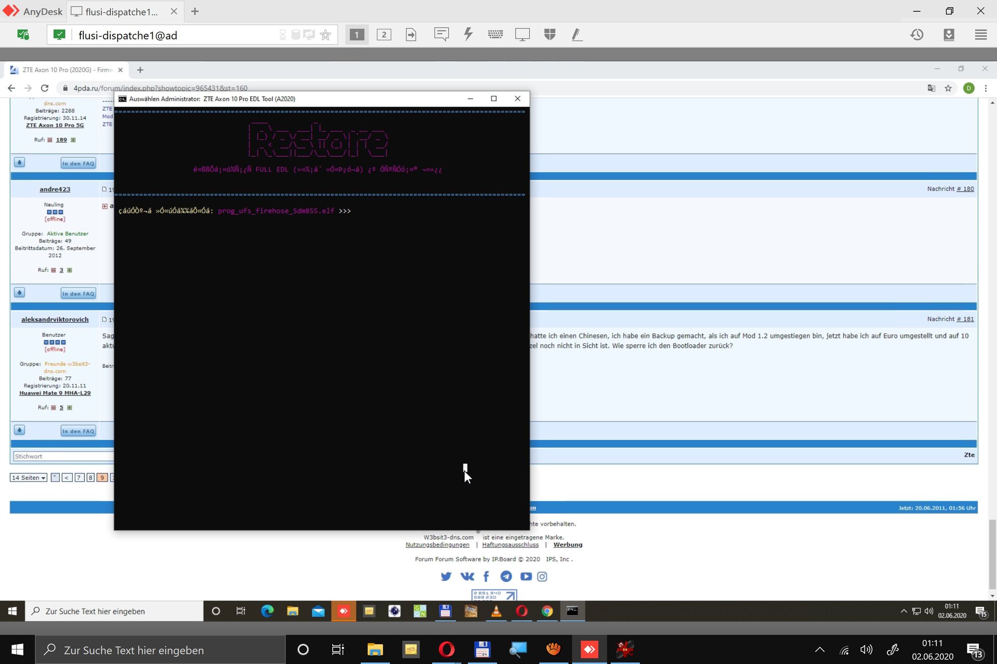The image size is (997, 664).
Task: Go to forum page 7
Action: [79, 478]
